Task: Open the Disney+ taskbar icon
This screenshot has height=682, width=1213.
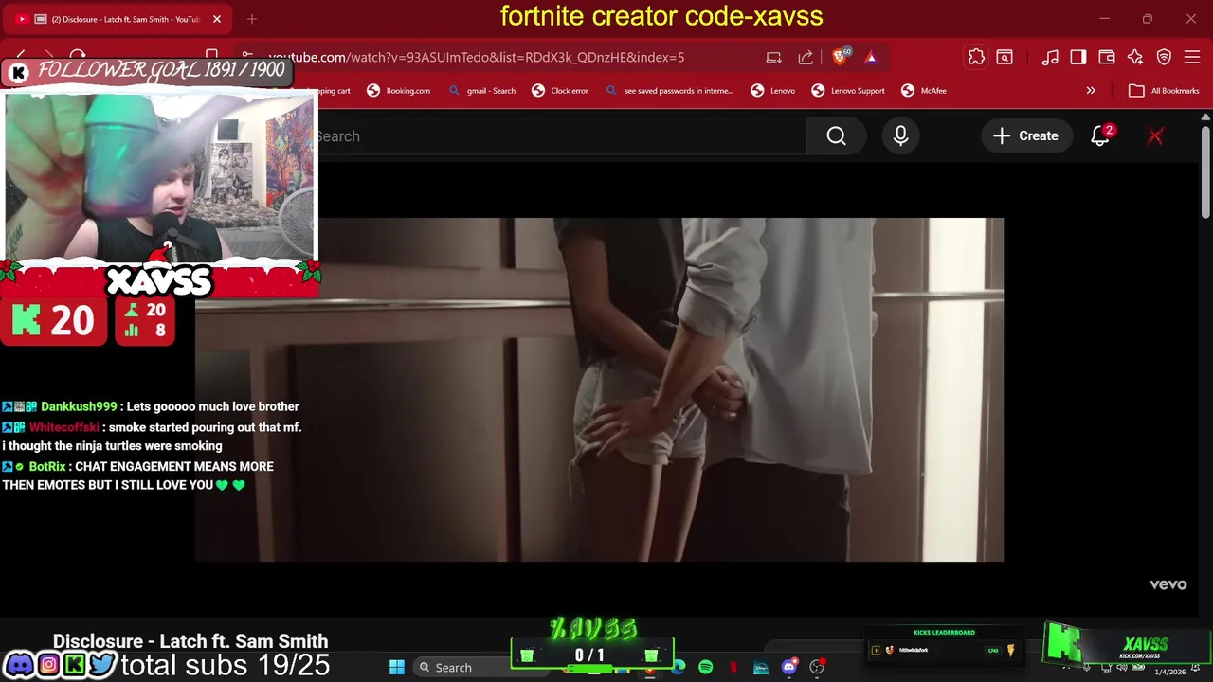Action: (761, 668)
